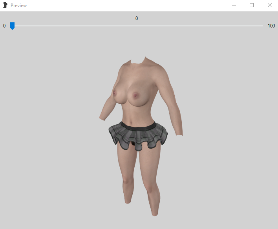Image resolution: width=278 pixels, height=229 pixels.
Task: Minimize the Preview window
Action: pos(234,5)
